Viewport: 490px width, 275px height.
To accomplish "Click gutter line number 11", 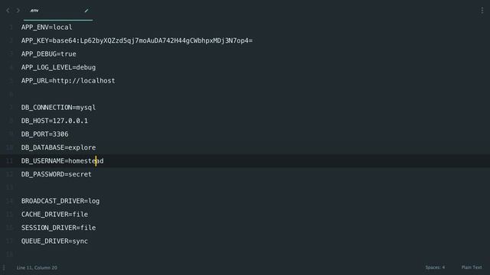I will coord(9,161).
